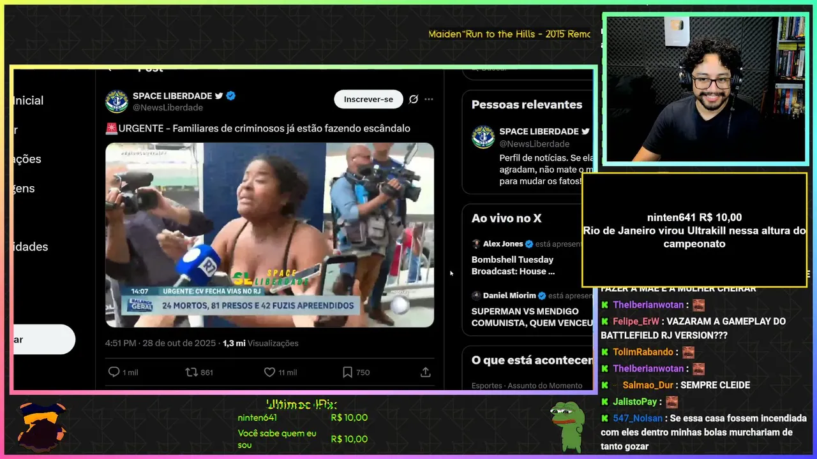Click ninten641 in the Últimos Pix list
Image resolution: width=817 pixels, height=459 pixels.
(257, 418)
